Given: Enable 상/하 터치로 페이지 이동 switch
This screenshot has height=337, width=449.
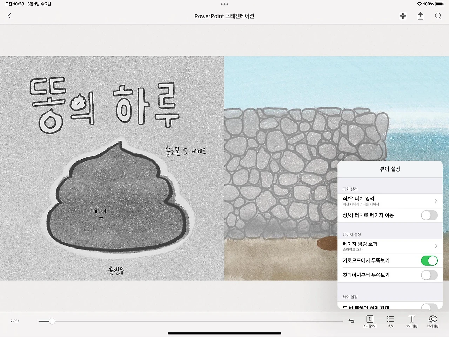Looking at the screenshot, I should tap(429, 215).
